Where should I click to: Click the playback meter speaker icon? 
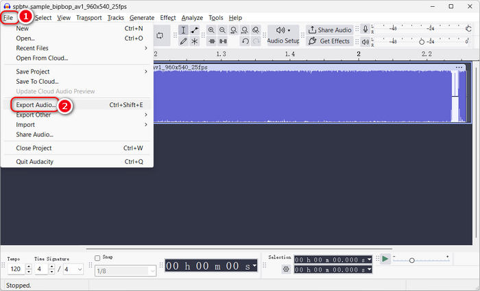tap(365, 42)
